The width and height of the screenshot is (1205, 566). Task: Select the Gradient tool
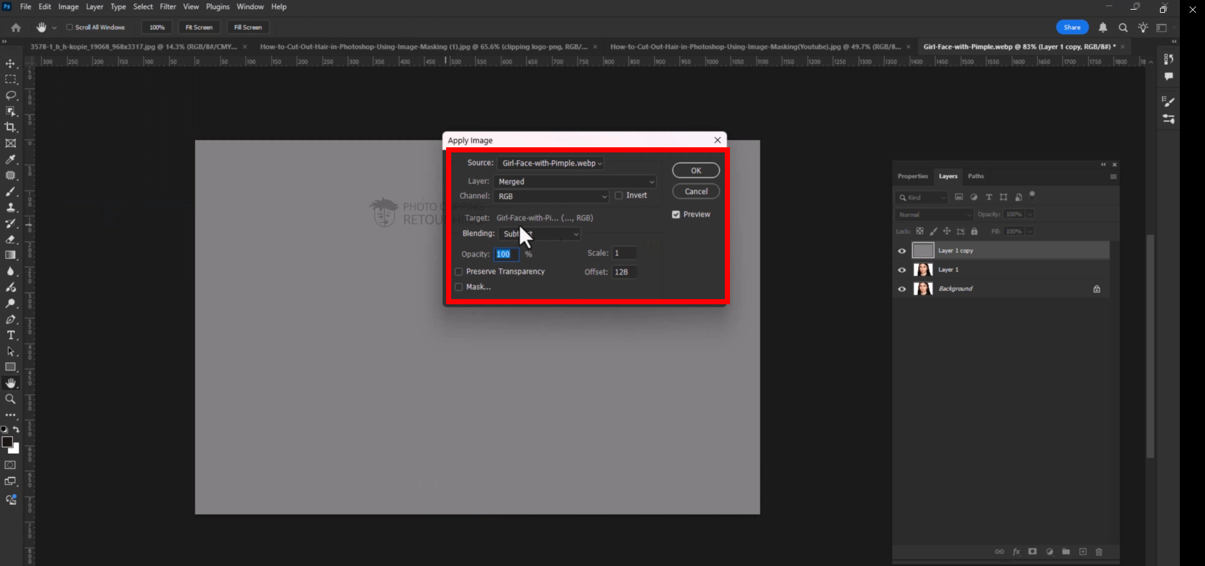point(10,255)
